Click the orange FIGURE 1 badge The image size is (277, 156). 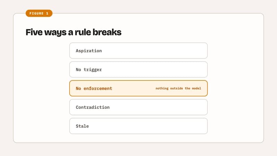pos(39,13)
